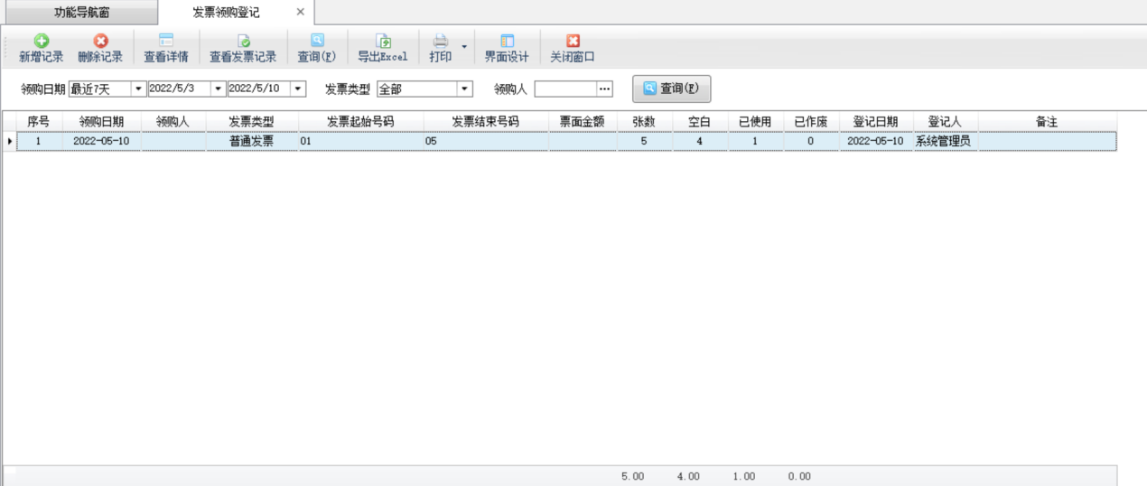1147x486 pixels.
Task: Sort by the 发票起始号码 column header
Action: 360,121
